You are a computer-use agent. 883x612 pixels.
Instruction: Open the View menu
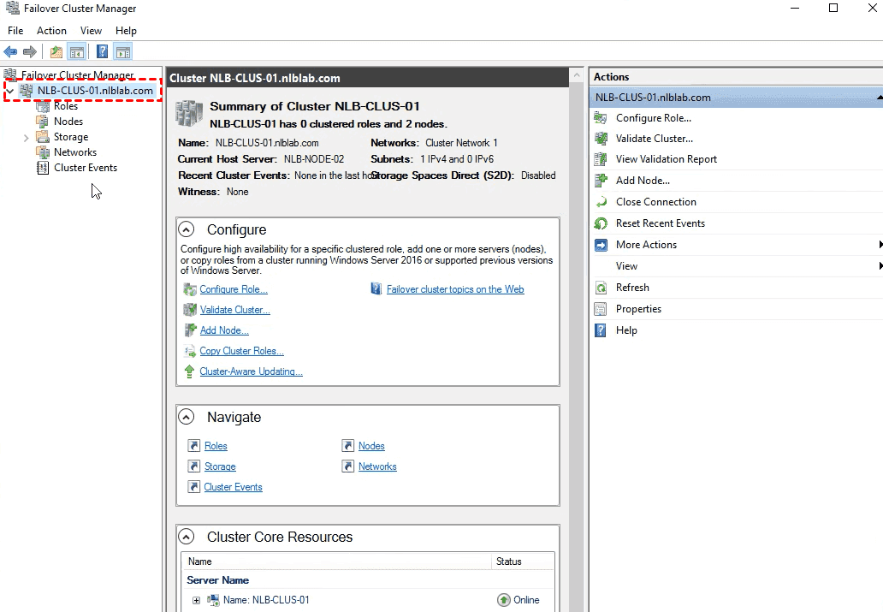[x=91, y=31]
